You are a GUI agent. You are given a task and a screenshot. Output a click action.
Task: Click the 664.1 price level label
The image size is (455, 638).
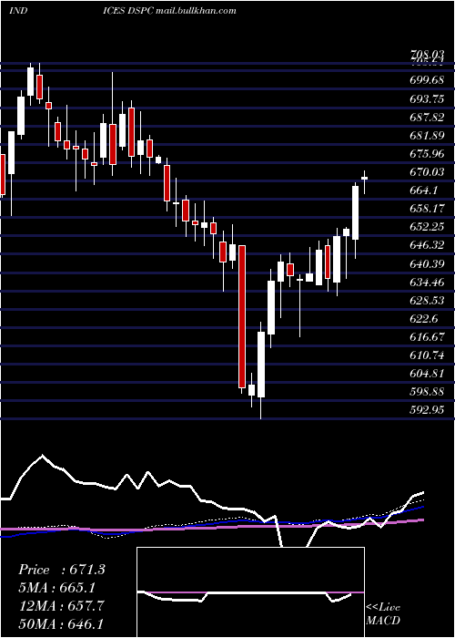coord(424,190)
